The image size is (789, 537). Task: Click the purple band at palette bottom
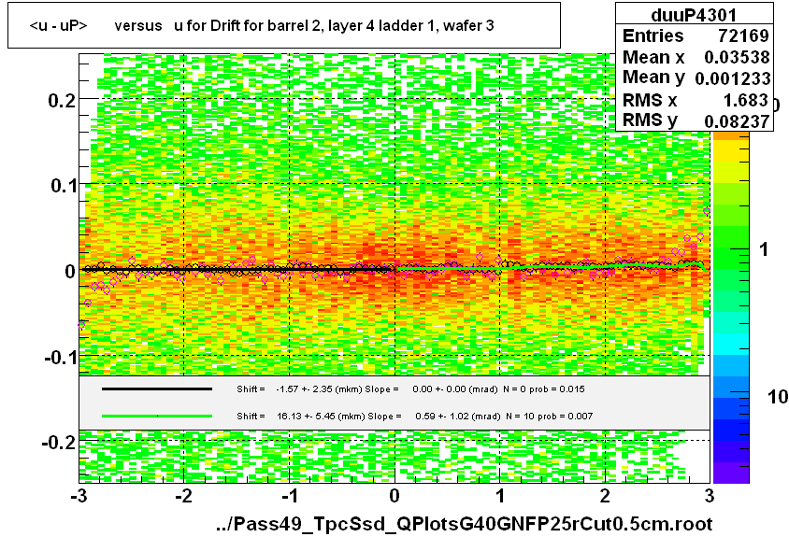[x=731, y=473]
